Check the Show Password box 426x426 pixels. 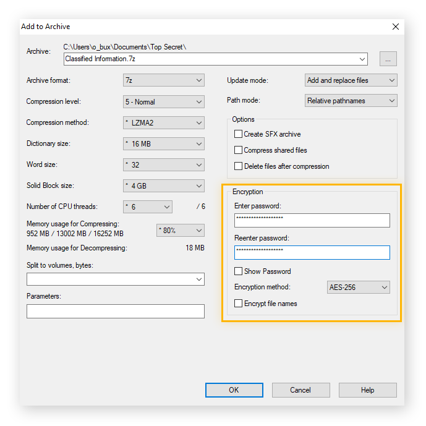pyautogui.click(x=238, y=271)
